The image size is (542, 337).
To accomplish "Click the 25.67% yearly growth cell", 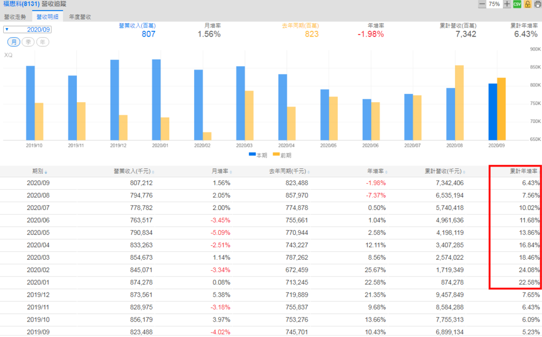I will coord(375,270).
